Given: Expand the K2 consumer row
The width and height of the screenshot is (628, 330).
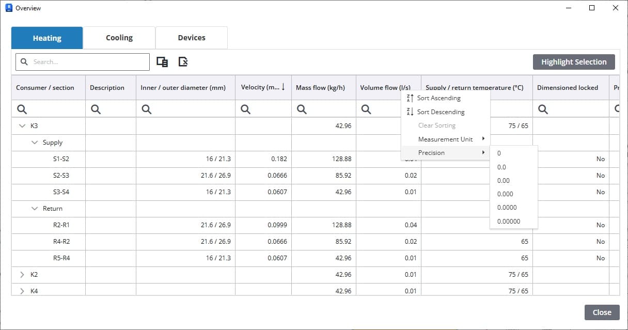Looking at the screenshot, I should coord(22,275).
